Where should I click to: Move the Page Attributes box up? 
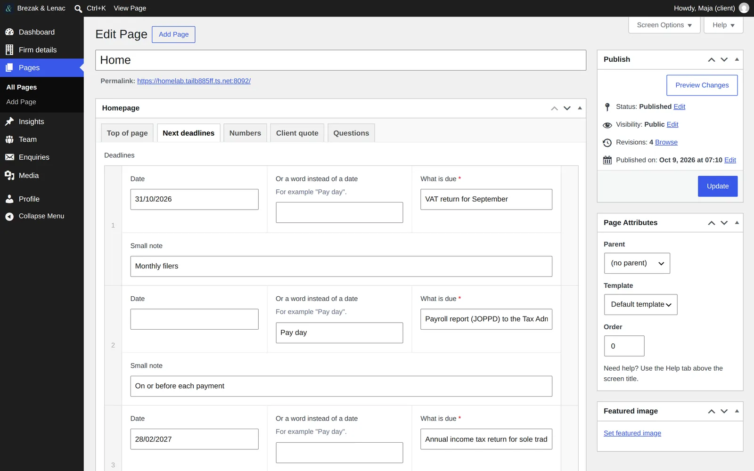point(712,223)
